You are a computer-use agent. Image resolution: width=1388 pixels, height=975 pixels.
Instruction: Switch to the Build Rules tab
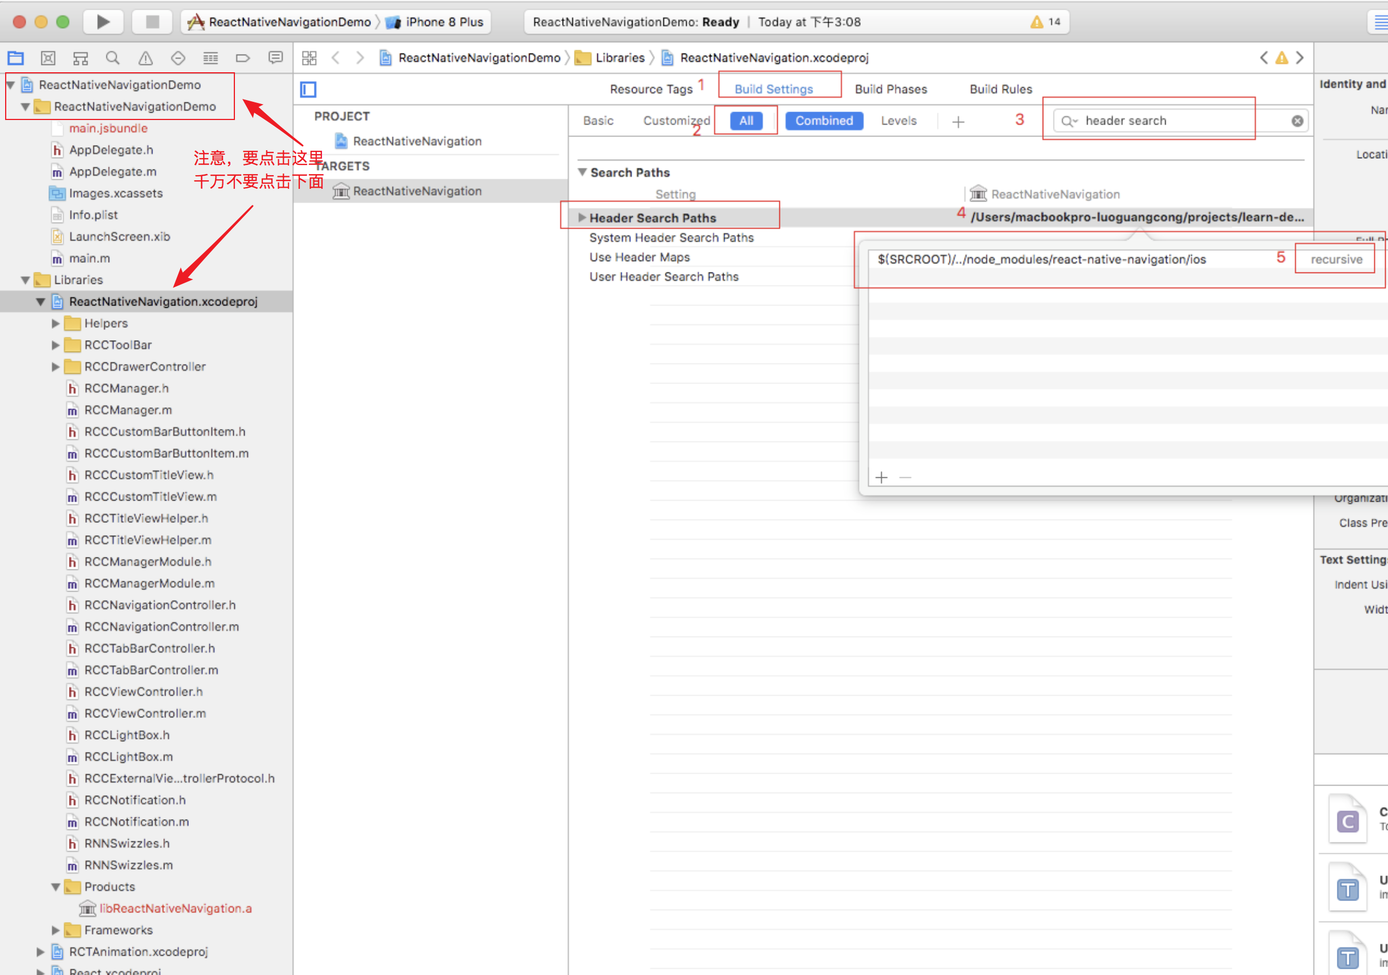coord(1001,89)
